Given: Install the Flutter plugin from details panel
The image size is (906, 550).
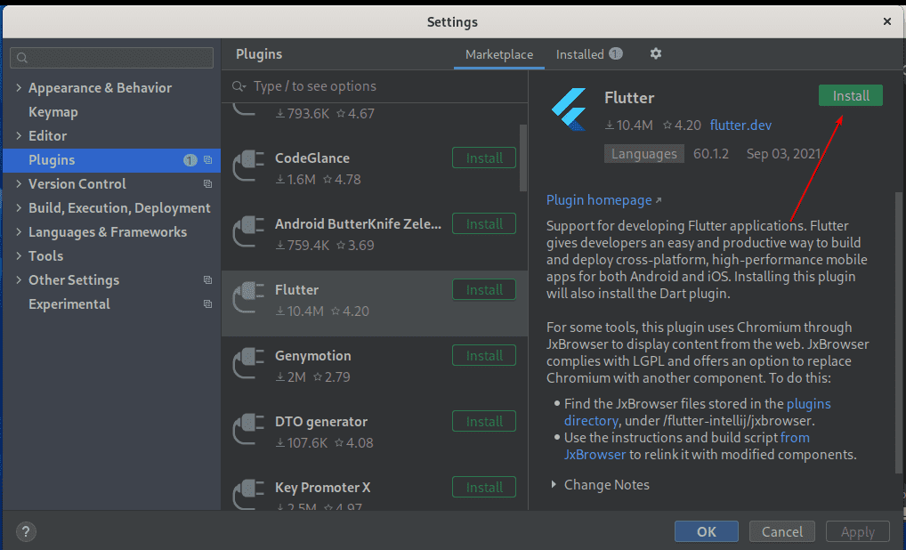Looking at the screenshot, I should point(850,96).
